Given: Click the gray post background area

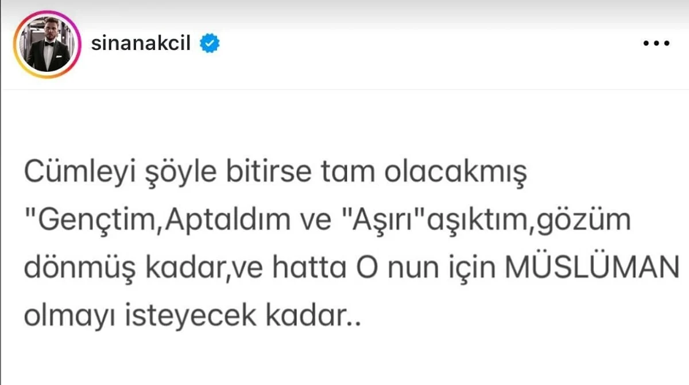Looking at the screenshot, I should coord(344,356).
